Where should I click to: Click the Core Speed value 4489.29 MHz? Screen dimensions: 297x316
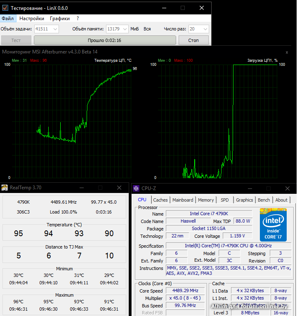[x=185, y=290]
